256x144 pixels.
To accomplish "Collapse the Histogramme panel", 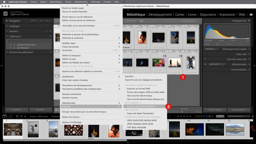I will pos(249,21).
